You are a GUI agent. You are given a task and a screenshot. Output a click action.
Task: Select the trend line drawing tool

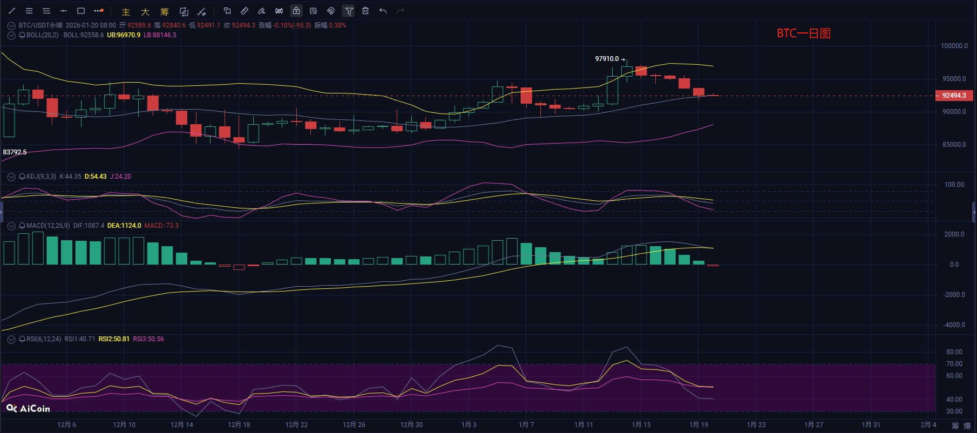[x=12, y=11]
